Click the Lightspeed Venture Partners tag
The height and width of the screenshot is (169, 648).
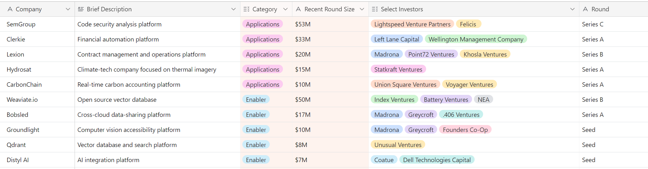pos(412,24)
